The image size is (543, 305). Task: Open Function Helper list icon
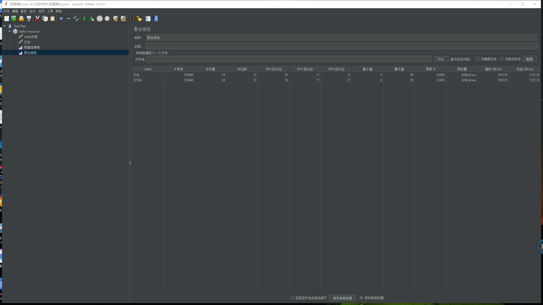[x=148, y=19]
